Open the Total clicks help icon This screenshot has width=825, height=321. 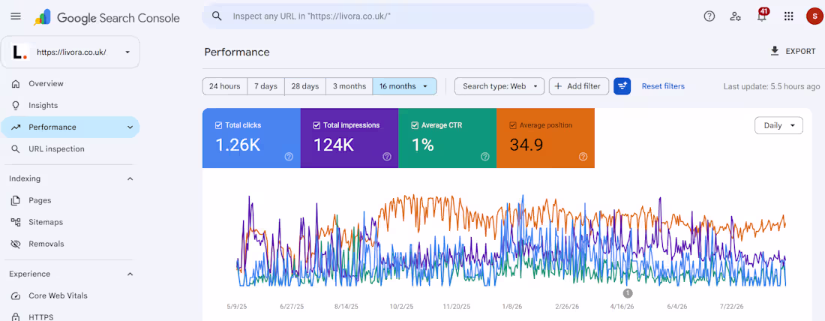coord(288,156)
